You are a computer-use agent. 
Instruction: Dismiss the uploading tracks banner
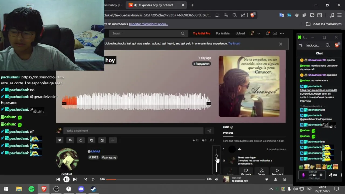click(x=281, y=44)
